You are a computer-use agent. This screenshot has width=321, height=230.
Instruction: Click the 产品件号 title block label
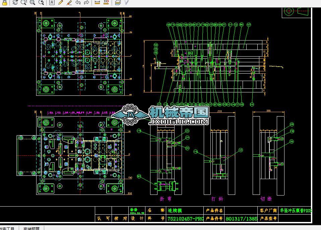pos(214,219)
